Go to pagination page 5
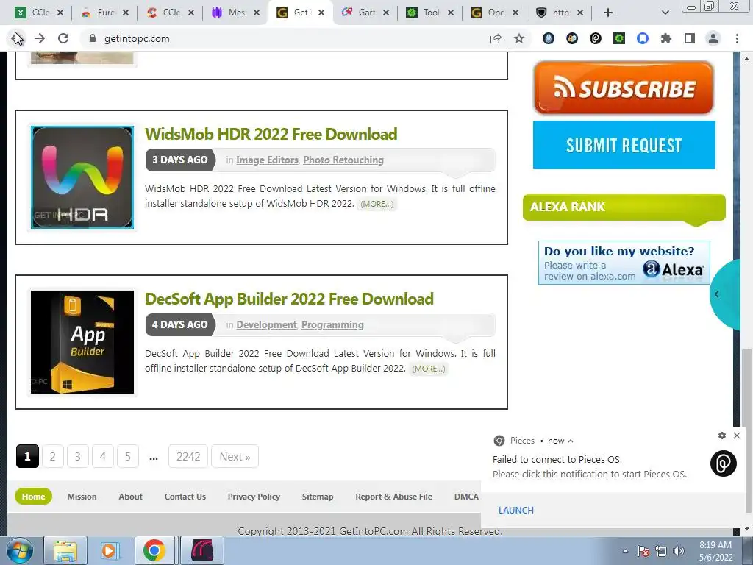The image size is (753, 565). pyautogui.click(x=128, y=456)
